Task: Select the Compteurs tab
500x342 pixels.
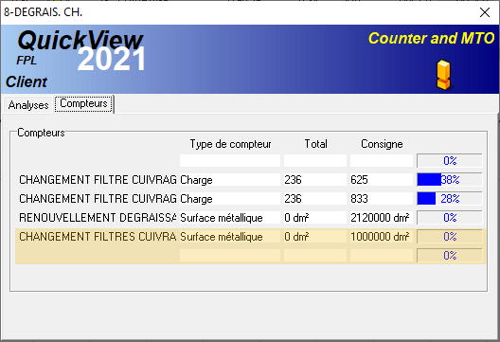Action: [x=84, y=103]
